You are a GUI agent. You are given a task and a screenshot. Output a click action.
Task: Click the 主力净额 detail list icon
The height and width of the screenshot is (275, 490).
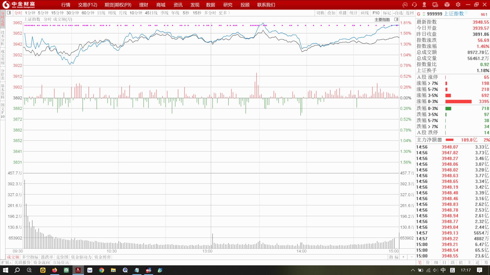pos(439,140)
